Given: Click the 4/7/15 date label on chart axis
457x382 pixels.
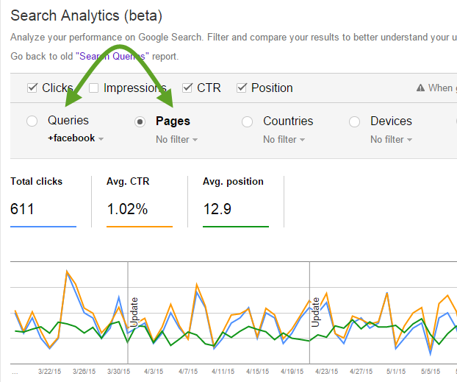Looking at the screenshot, I should pos(189,372).
